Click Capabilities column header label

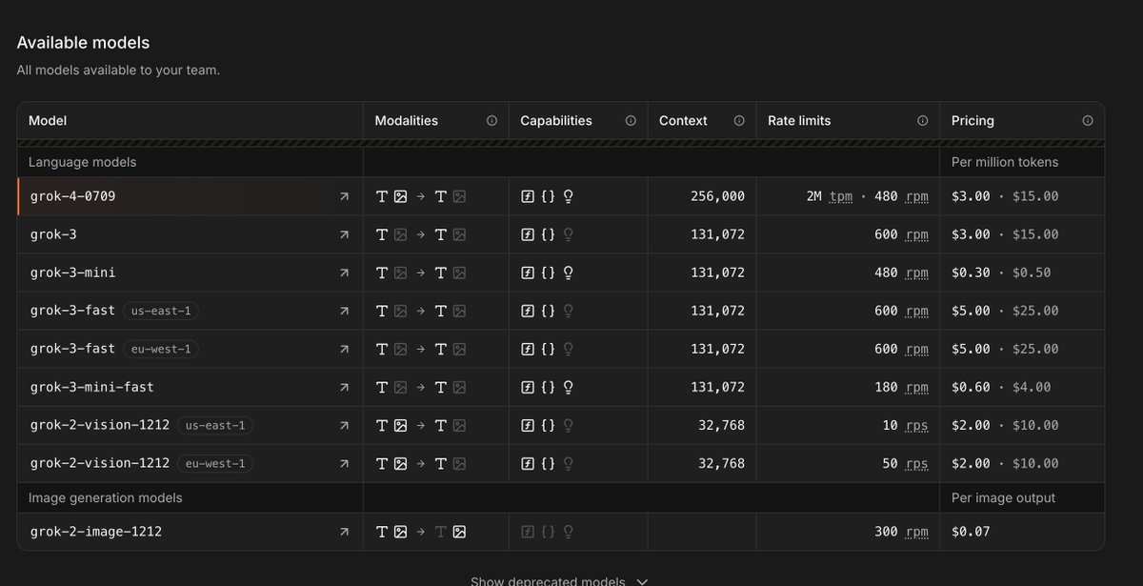556,121
